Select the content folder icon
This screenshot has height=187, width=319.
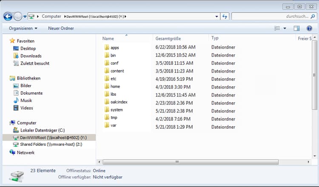[x=107, y=71]
